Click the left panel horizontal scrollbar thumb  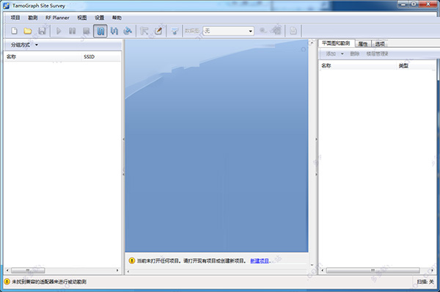[x=28, y=271]
